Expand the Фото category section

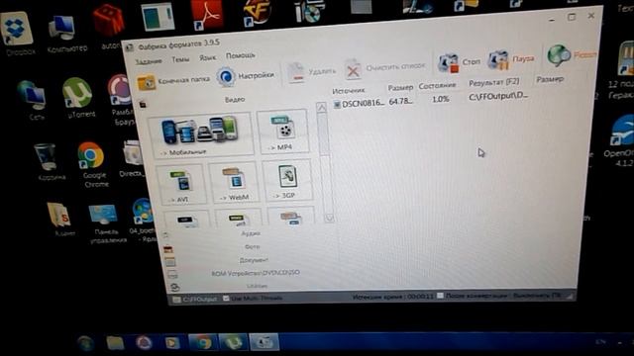click(x=252, y=246)
